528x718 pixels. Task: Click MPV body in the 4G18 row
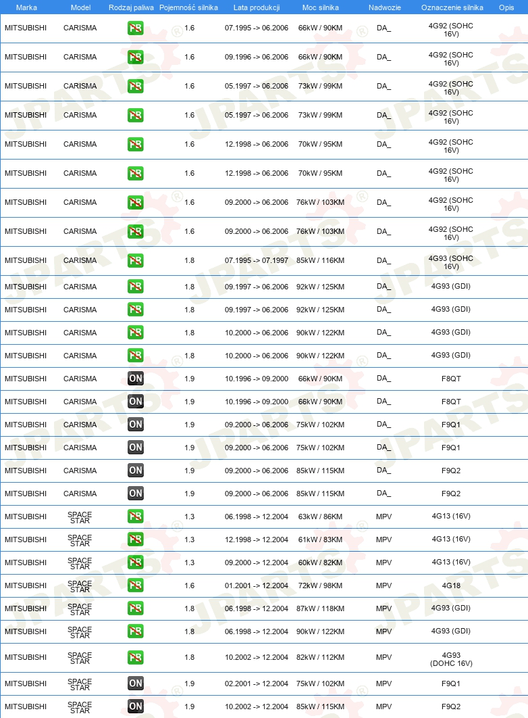(384, 585)
